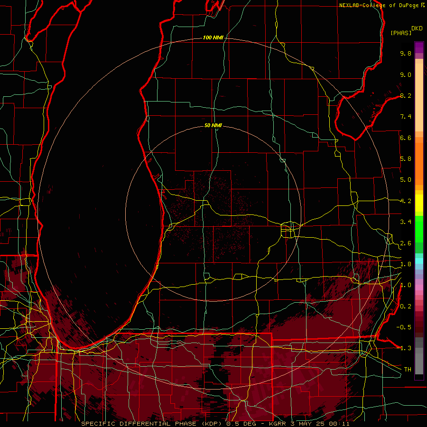Select the 9.8 value on the scale
This screenshot has width=427, height=427.
(x=406, y=53)
